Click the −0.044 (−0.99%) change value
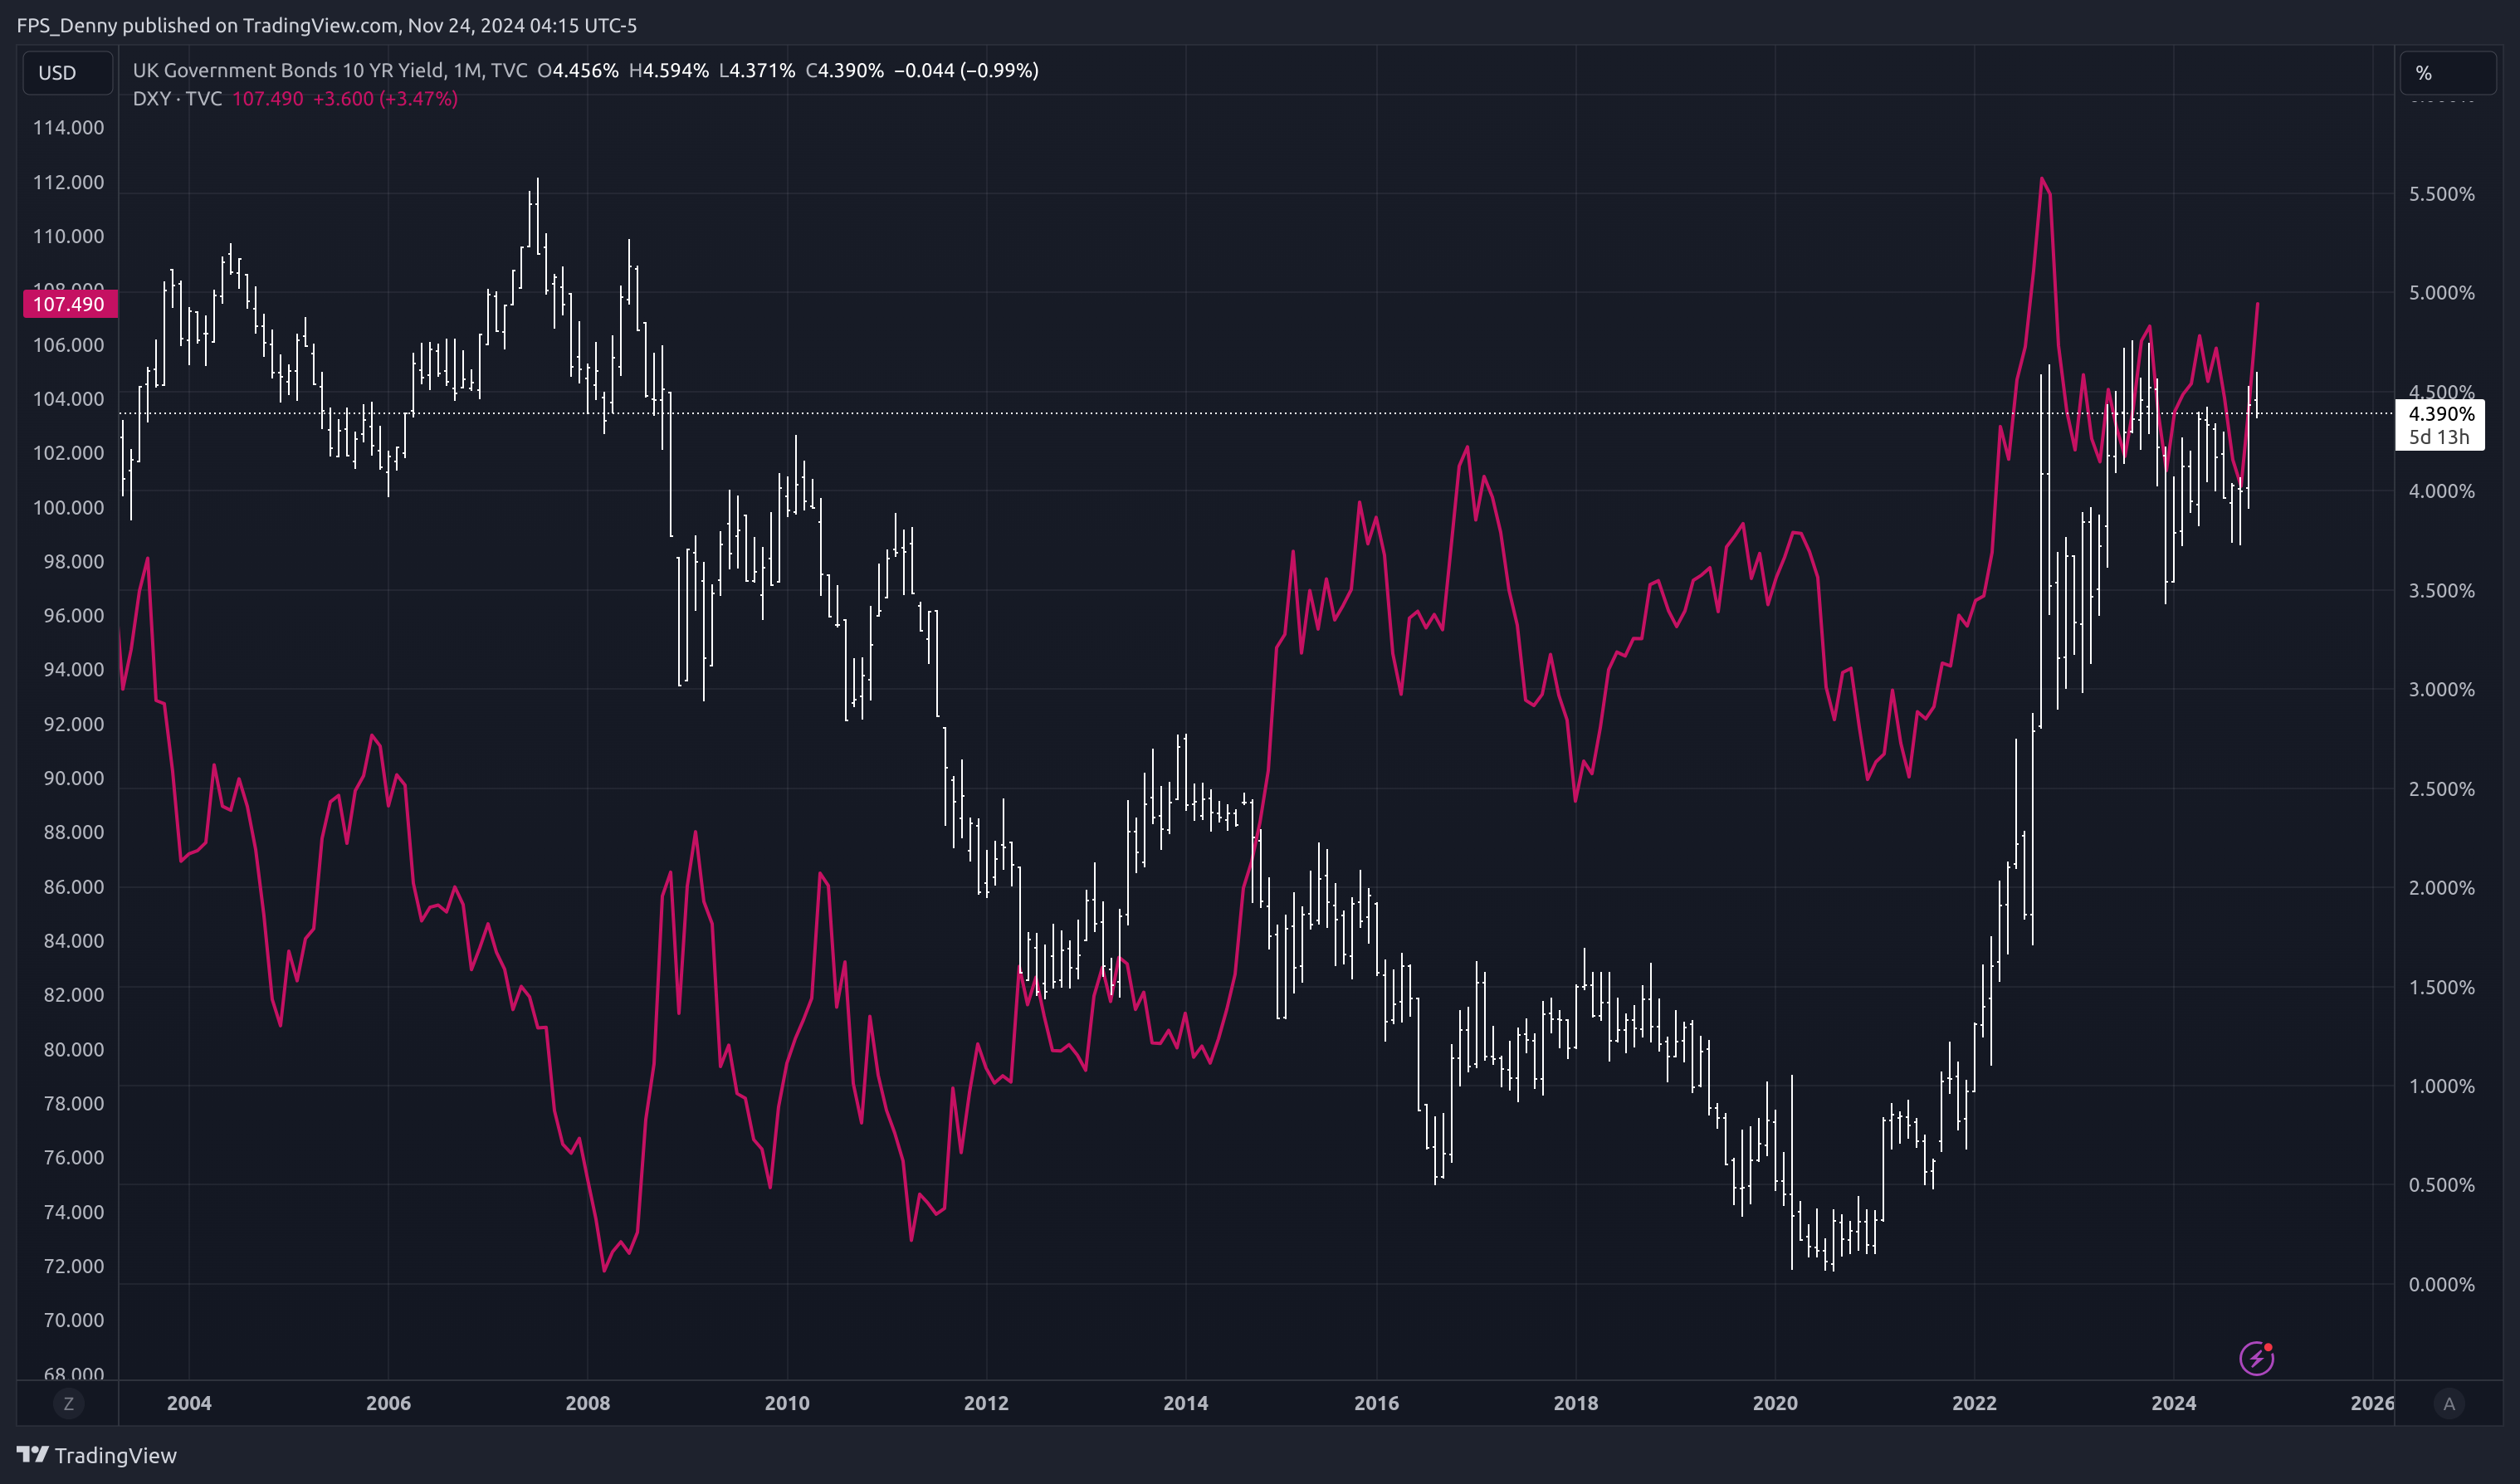2520x1484 pixels. click(966, 70)
